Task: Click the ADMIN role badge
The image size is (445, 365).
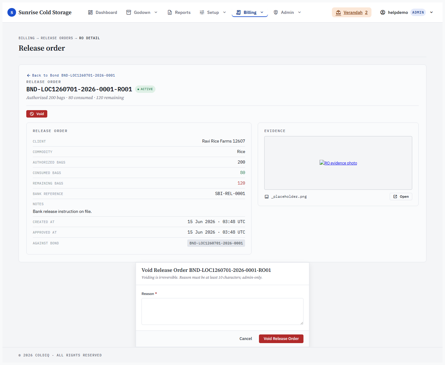Action: tap(418, 12)
